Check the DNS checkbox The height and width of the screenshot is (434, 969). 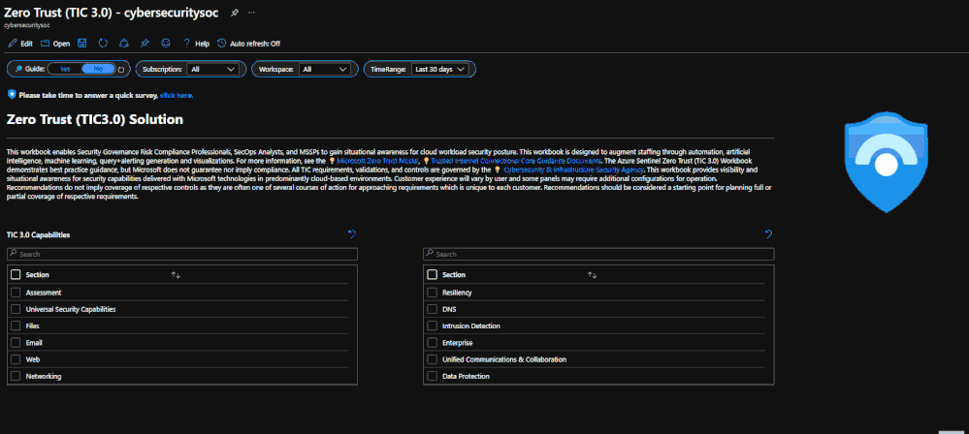pyautogui.click(x=433, y=309)
